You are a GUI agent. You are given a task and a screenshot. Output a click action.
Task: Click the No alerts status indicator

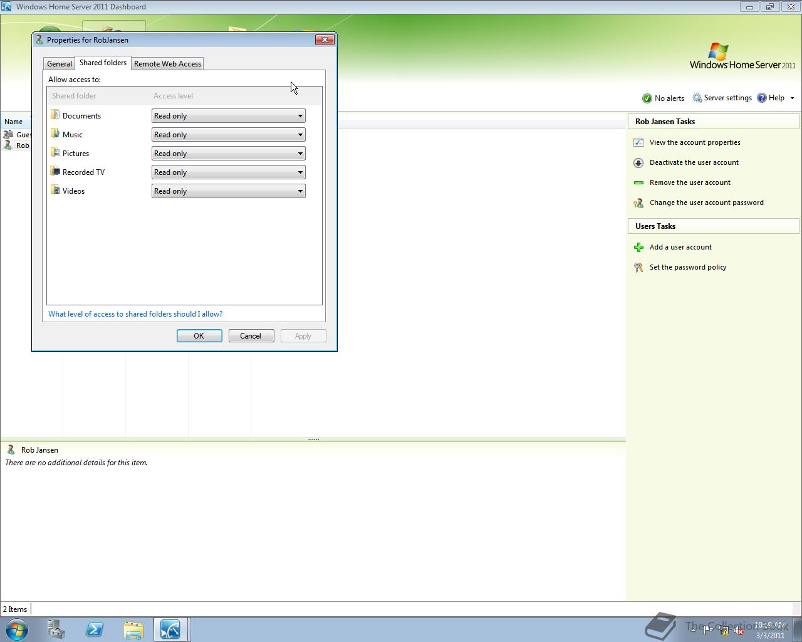[x=663, y=98]
